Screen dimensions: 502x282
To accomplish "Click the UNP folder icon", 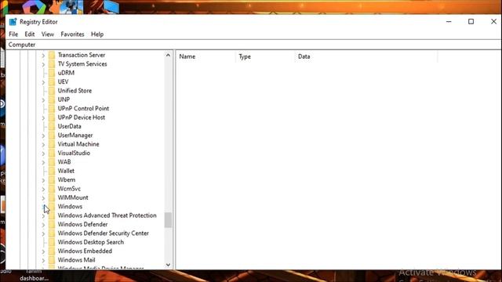I will tap(52, 99).
